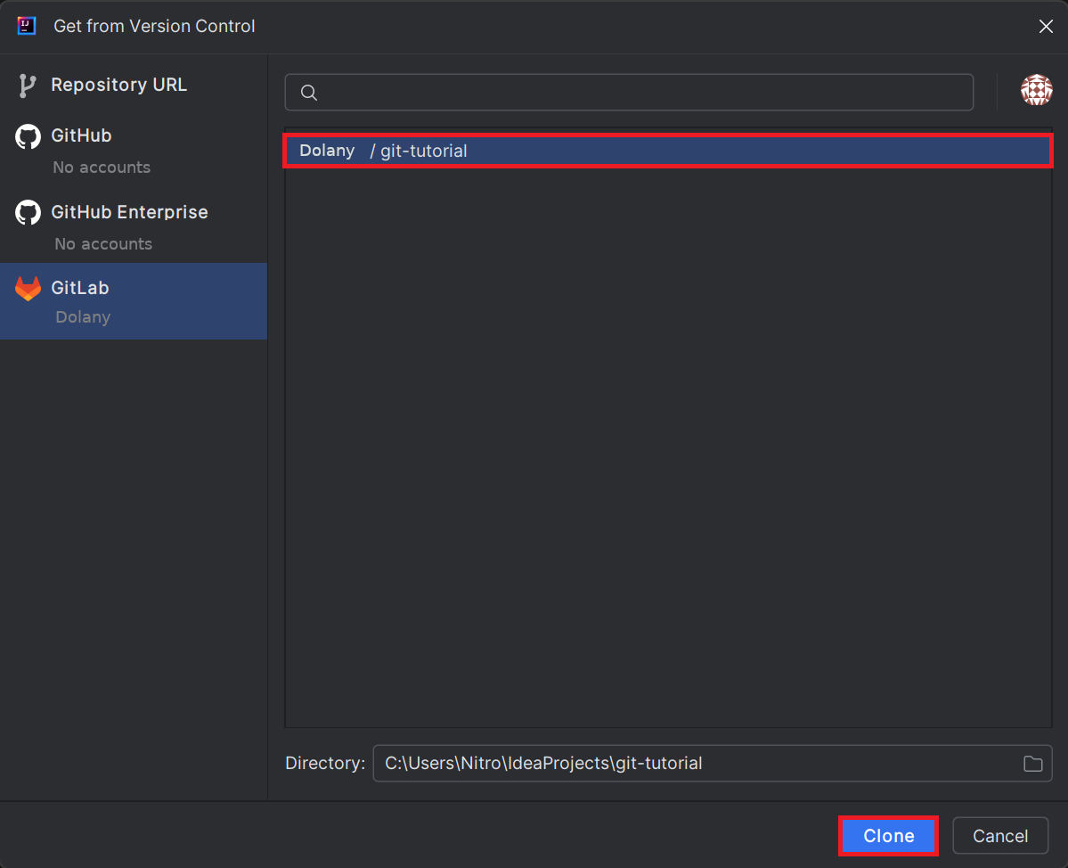Click the magnifier icon in search field
This screenshot has width=1068, height=868.
[x=308, y=93]
